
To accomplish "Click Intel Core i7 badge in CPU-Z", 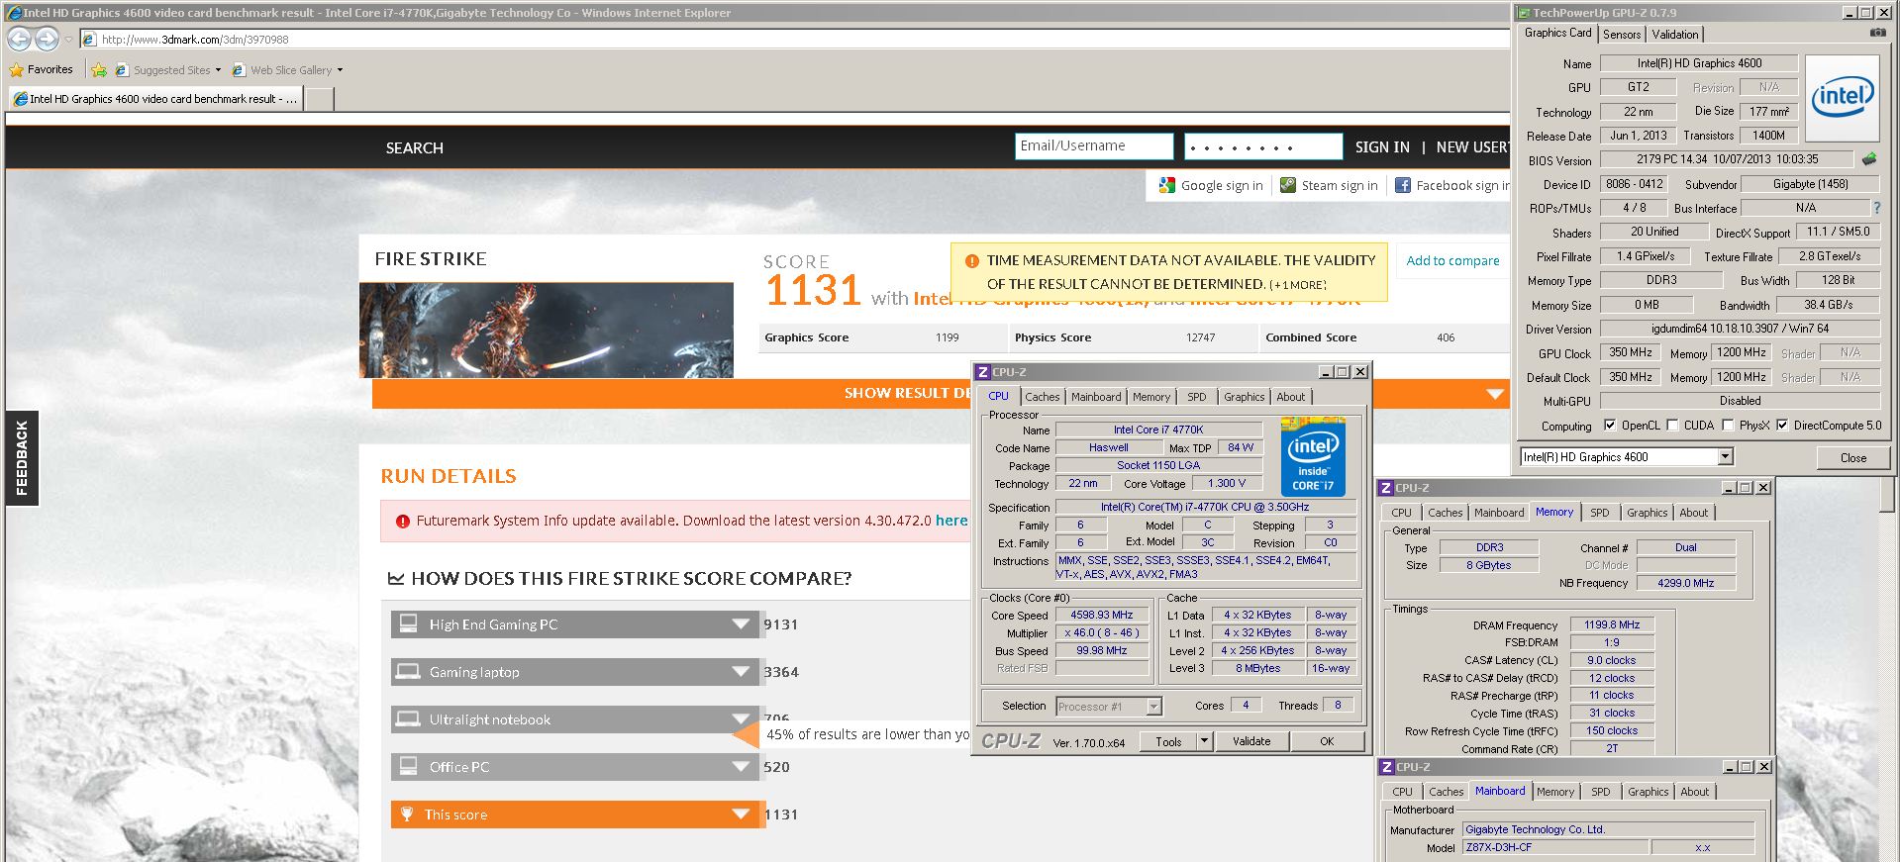I will (x=1313, y=456).
